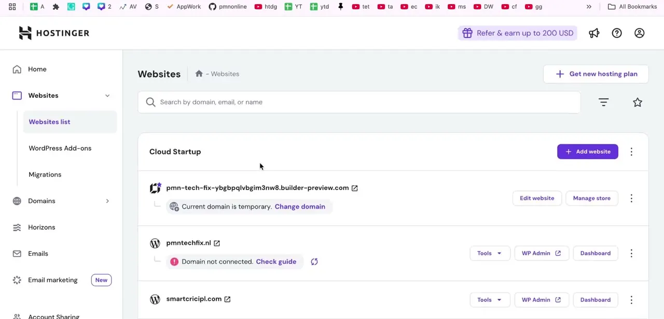Click Manage store button
Screen dimensions: 664x319
591,198
